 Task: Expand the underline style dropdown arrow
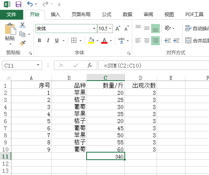pyautogui.click(x=64, y=41)
